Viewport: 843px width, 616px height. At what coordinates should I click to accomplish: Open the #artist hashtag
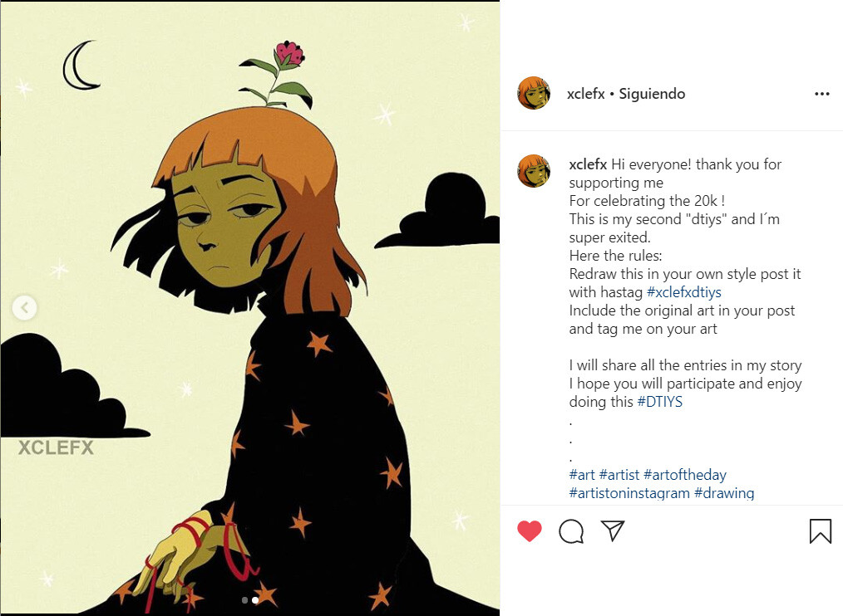(x=619, y=475)
